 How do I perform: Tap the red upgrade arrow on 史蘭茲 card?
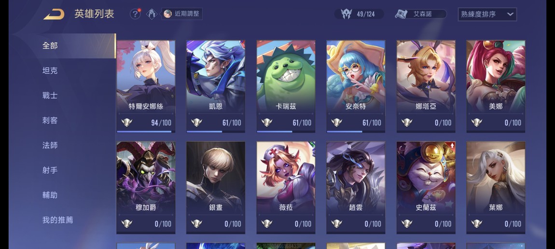pyautogui.click(x=452, y=145)
